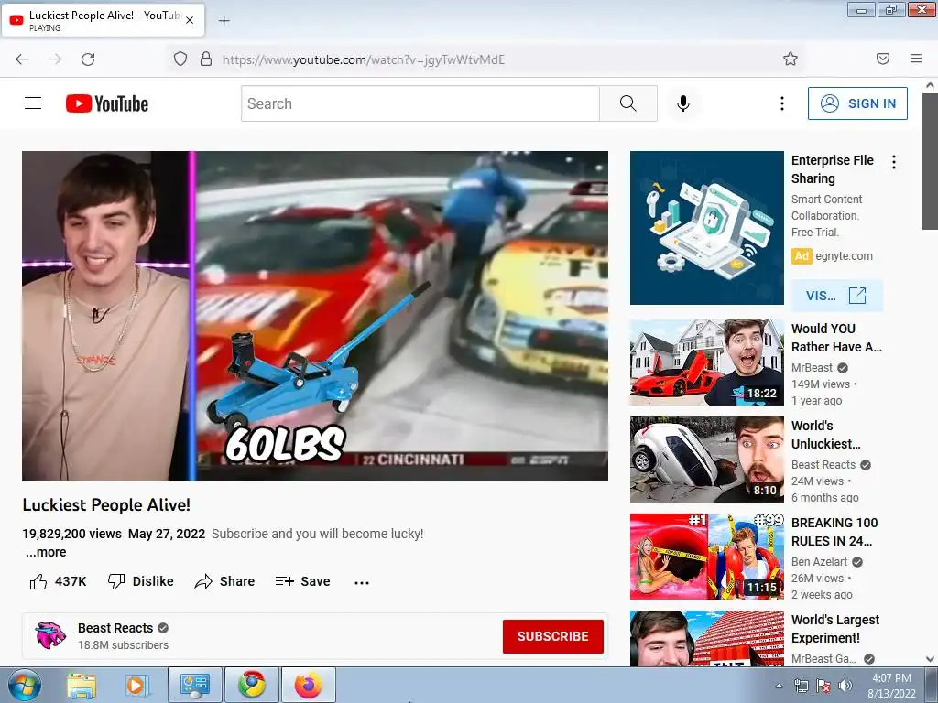Image resolution: width=938 pixels, height=703 pixels.
Task: Open egnyte.com ad link
Action: 844,256
